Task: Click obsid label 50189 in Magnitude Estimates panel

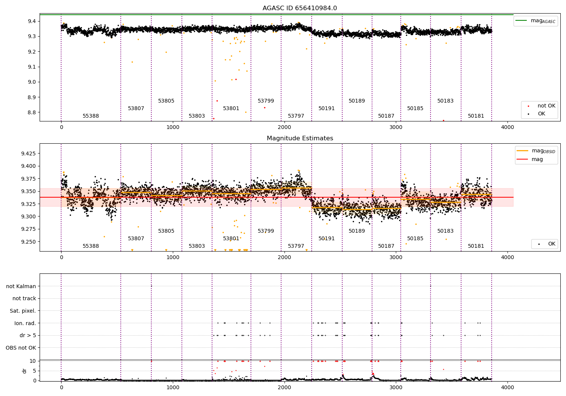Action: click(357, 231)
